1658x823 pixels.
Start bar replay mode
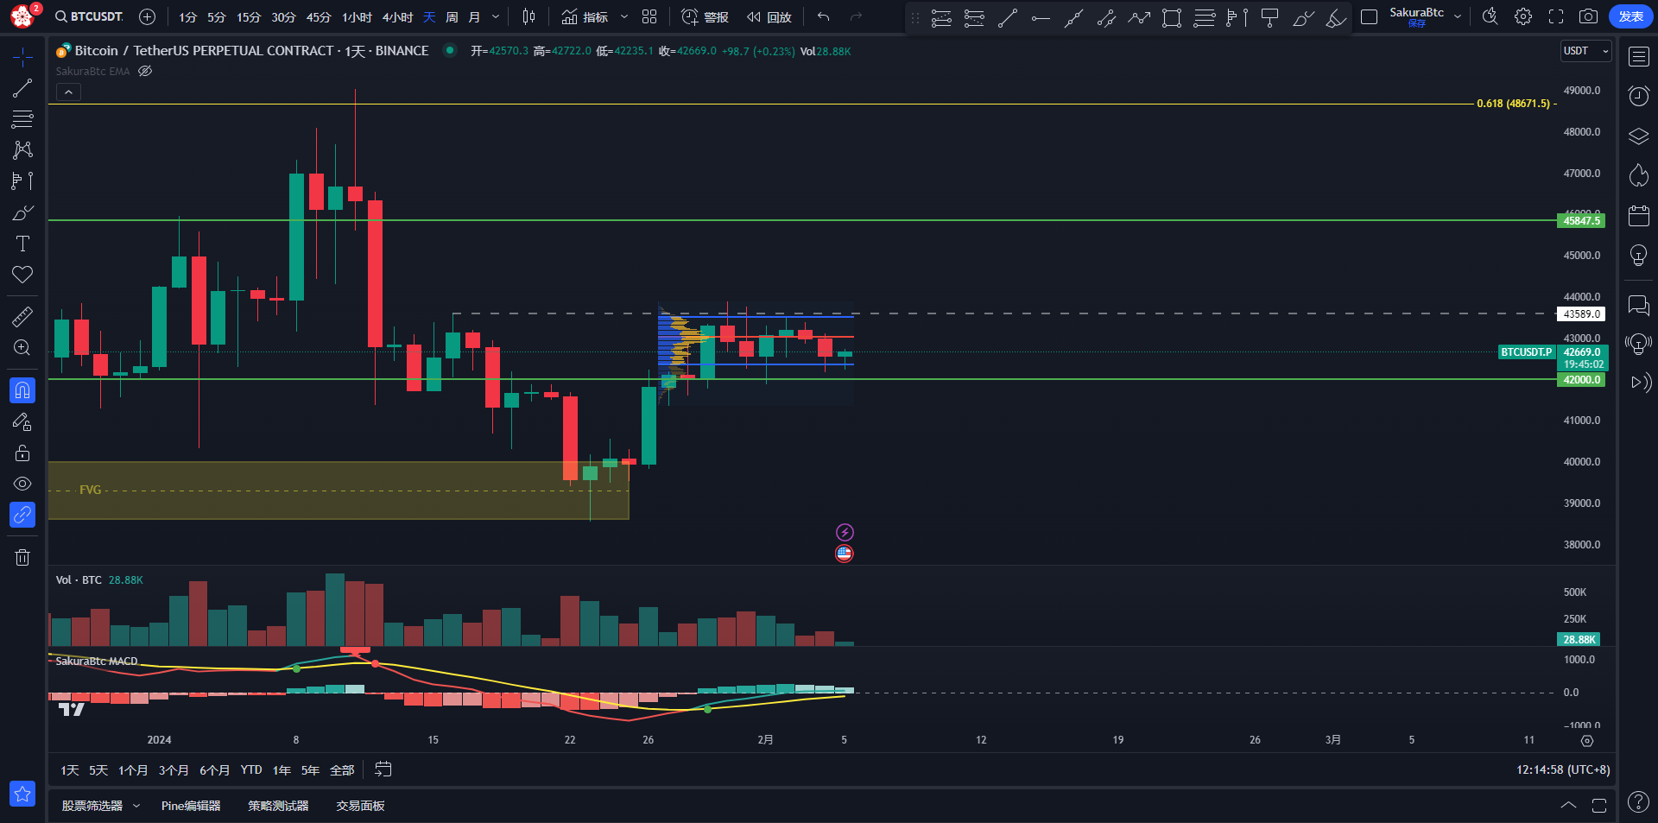pos(769,16)
